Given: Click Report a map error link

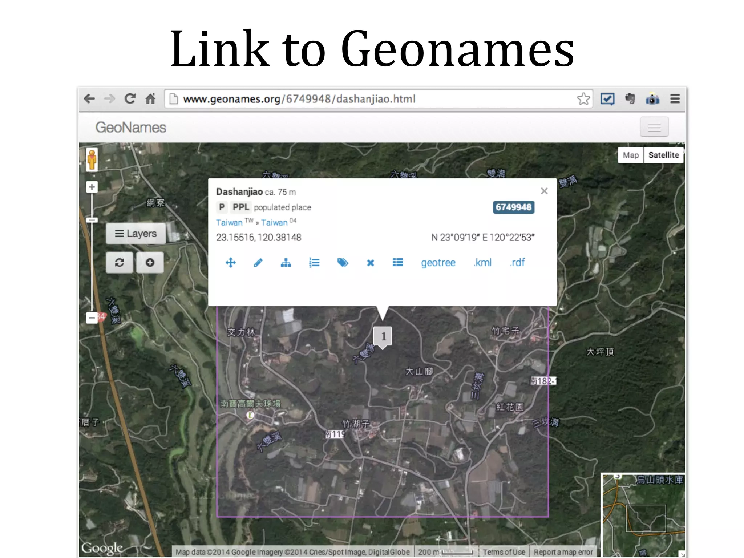Looking at the screenshot, I should (x=563, y=552).
